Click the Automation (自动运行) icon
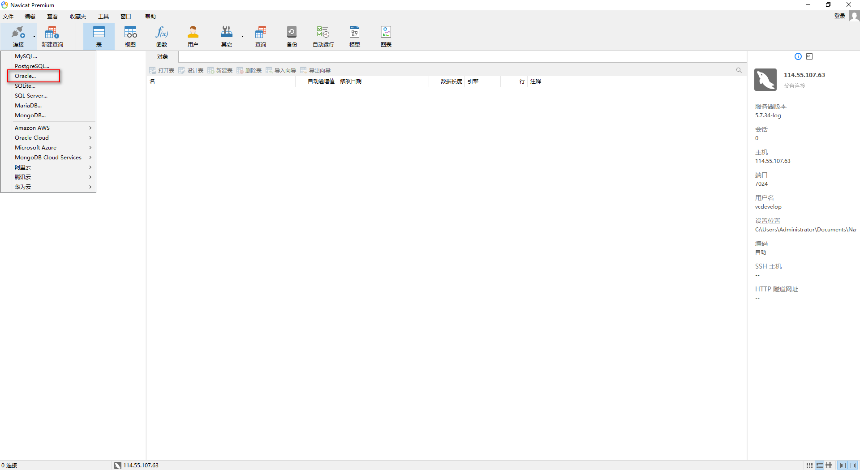The height and width of the screenshot is (470, 860). click(x=323, y=36)
